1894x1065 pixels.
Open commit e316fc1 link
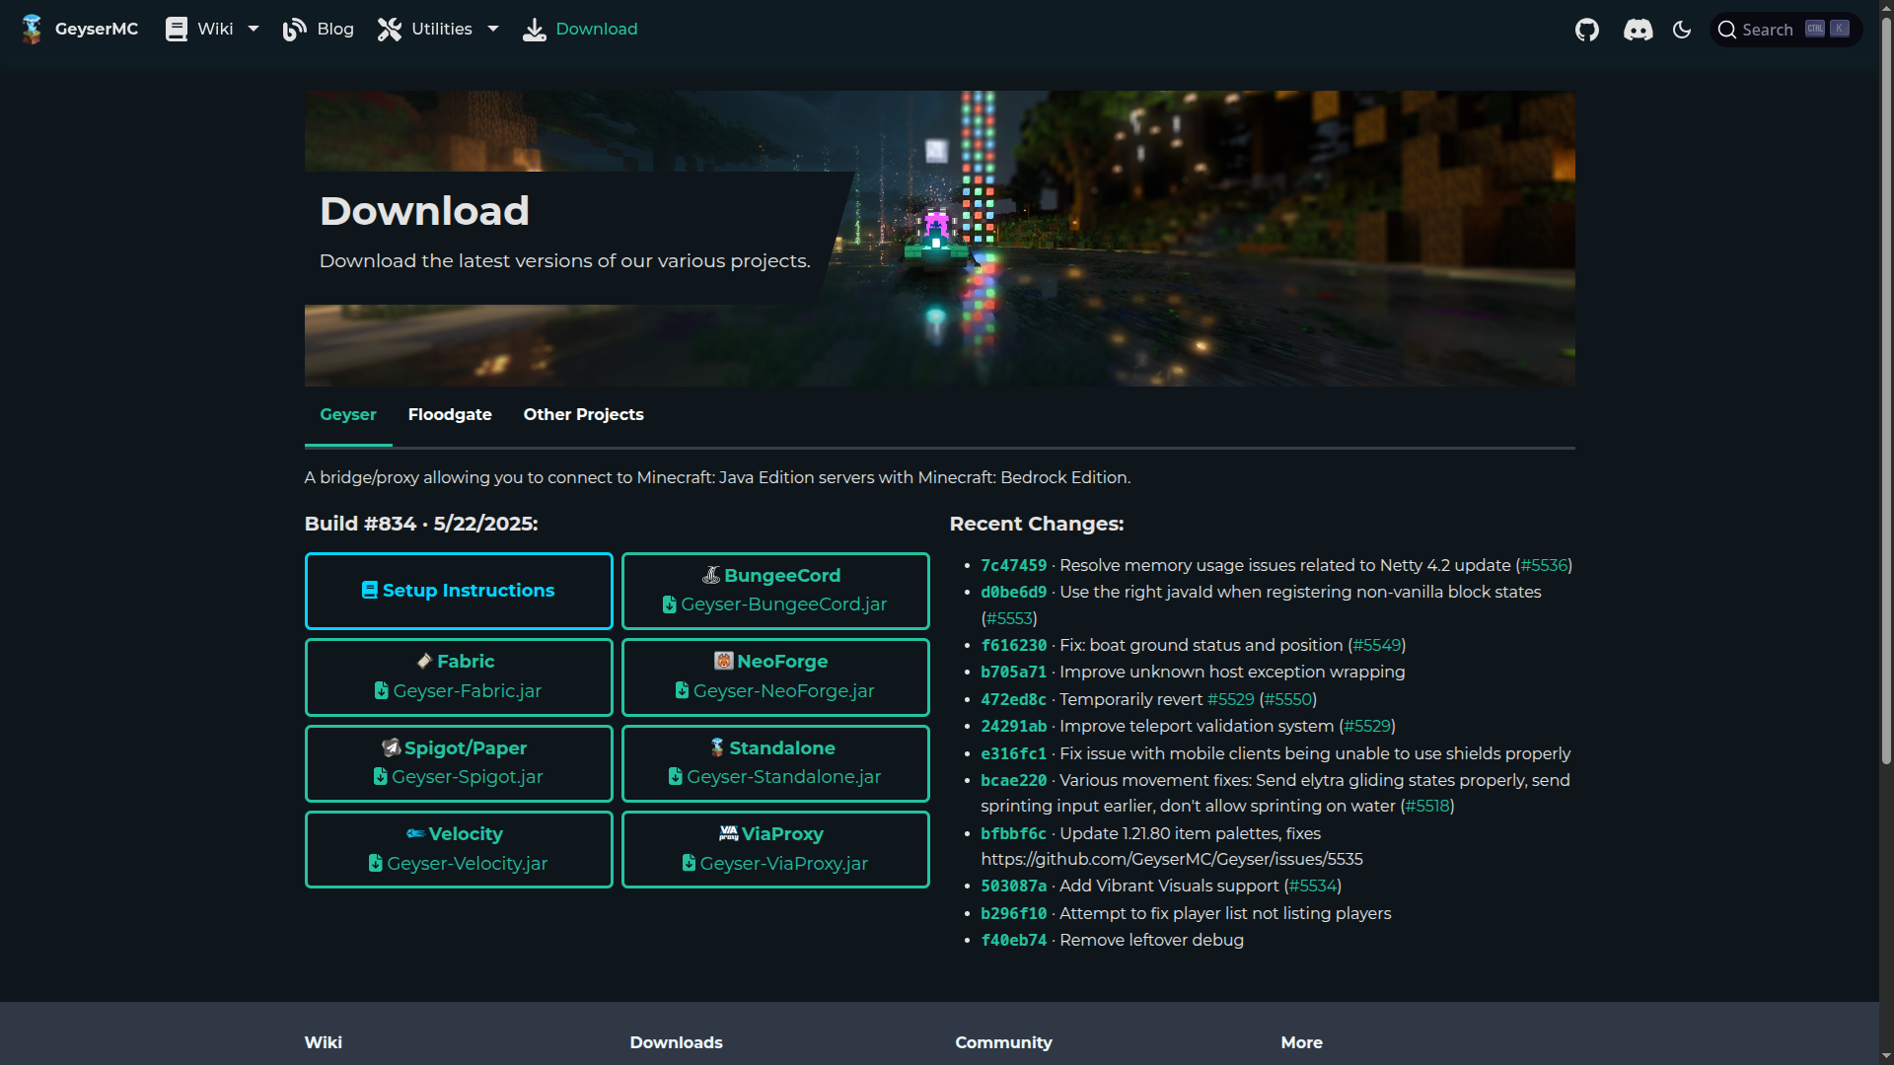click(1013, 754)
